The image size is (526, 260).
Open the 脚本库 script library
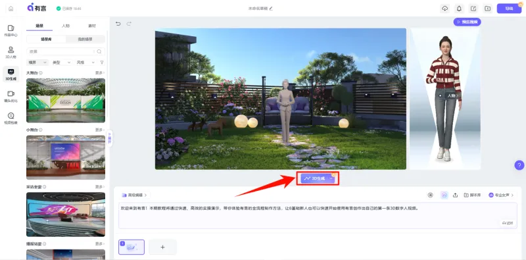pos(472,195)
